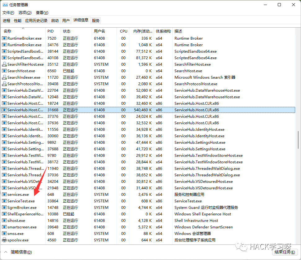The height and width of the screenshot is (260, 301).
Task: Click icon of ServiceHub process PID 31668
Action: click(x=4, y=110)
